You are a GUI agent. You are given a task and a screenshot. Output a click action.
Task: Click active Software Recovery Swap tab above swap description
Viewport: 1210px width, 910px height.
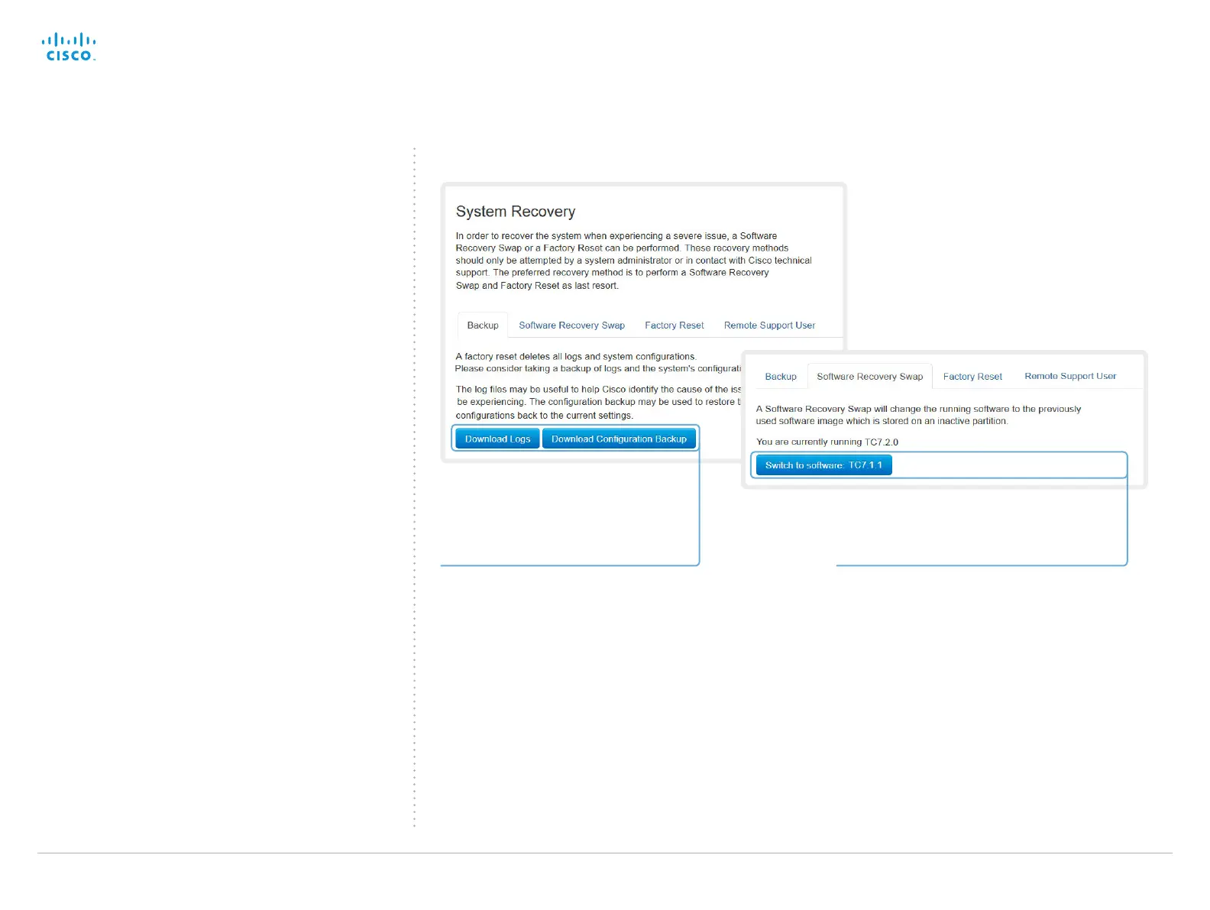pos(870,377)
